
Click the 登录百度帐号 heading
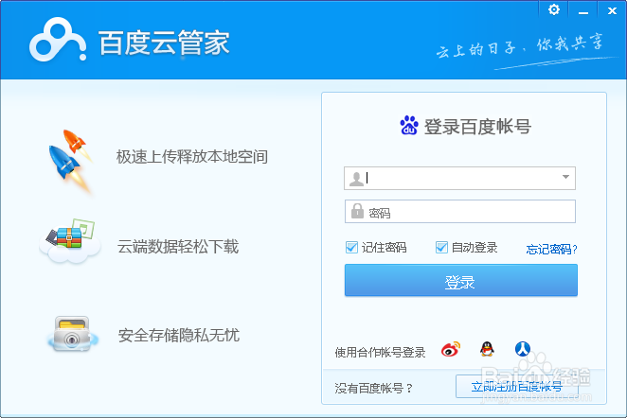coord(477,127)
